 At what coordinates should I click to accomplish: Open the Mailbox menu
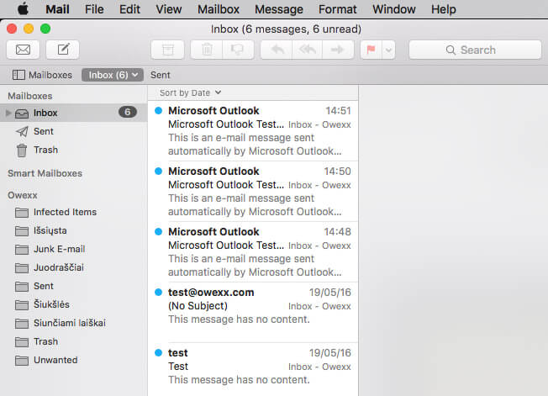coord(219,9)
